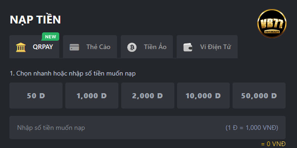Click the NẠP TIỀN heading
Viewport: 297px width, 148px height.
pos(35,20)
